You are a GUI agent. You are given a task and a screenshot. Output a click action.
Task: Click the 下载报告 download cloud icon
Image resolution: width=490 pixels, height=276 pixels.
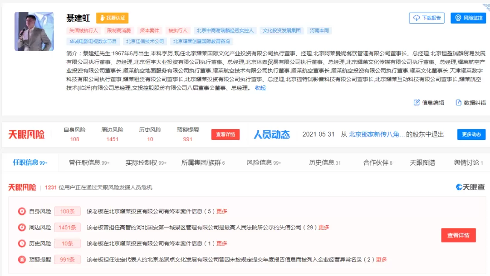416,18
